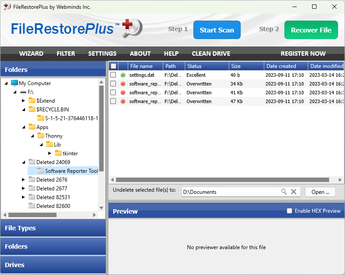345x275 pixels.
Task: Open the CLEAN DRIVE menu item
Action: pos(211,54)
